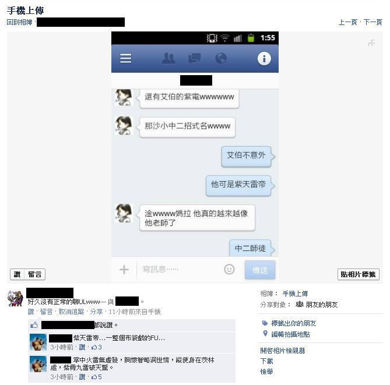
Task: Open the hamburger menu icon
Action: (x=125, y=59)
